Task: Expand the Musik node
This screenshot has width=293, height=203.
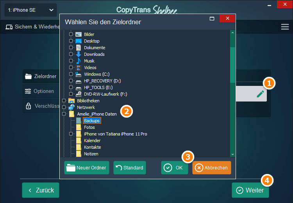Action: coord(71,61)
